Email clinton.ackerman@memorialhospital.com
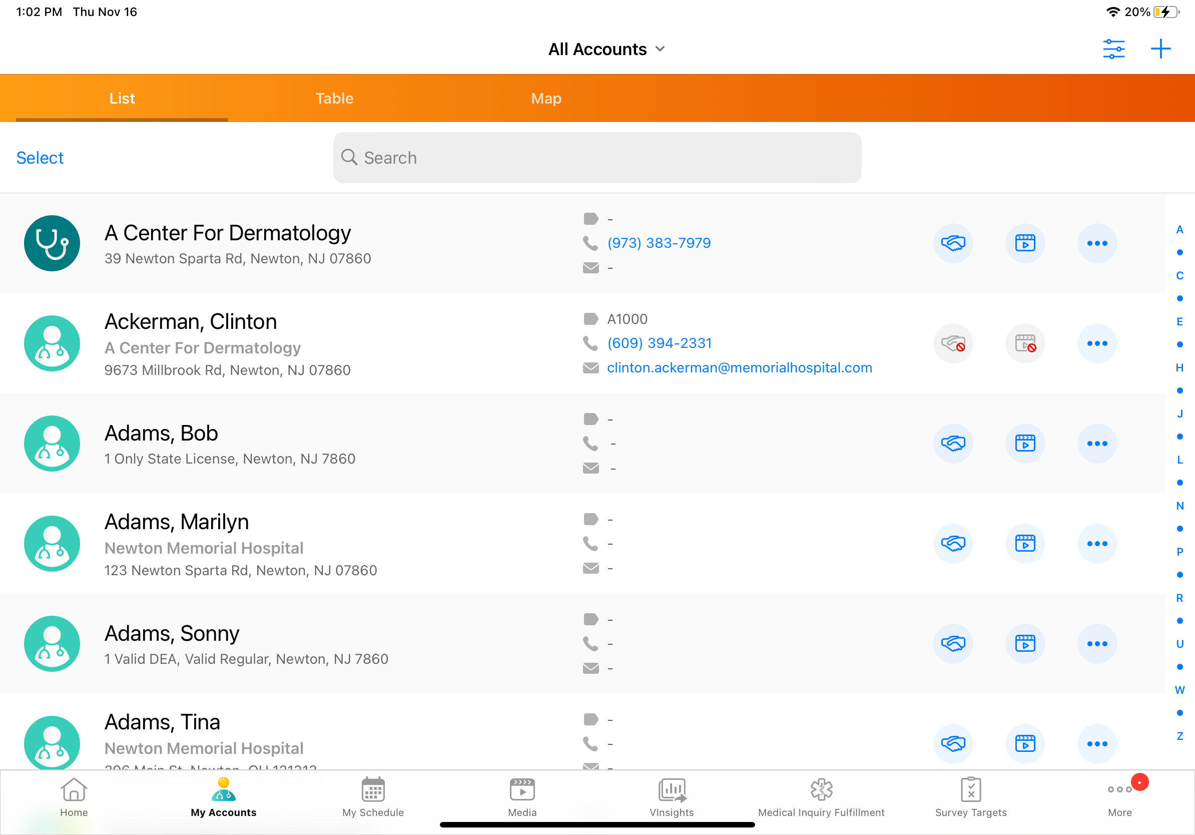The width and height of the screenshot is (1195, 835). [x=739, y=367]
